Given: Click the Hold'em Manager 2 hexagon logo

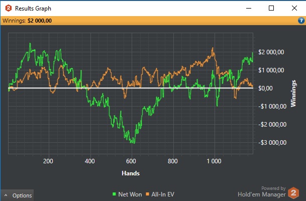Looking at the screenshot, I should point(293,193).
